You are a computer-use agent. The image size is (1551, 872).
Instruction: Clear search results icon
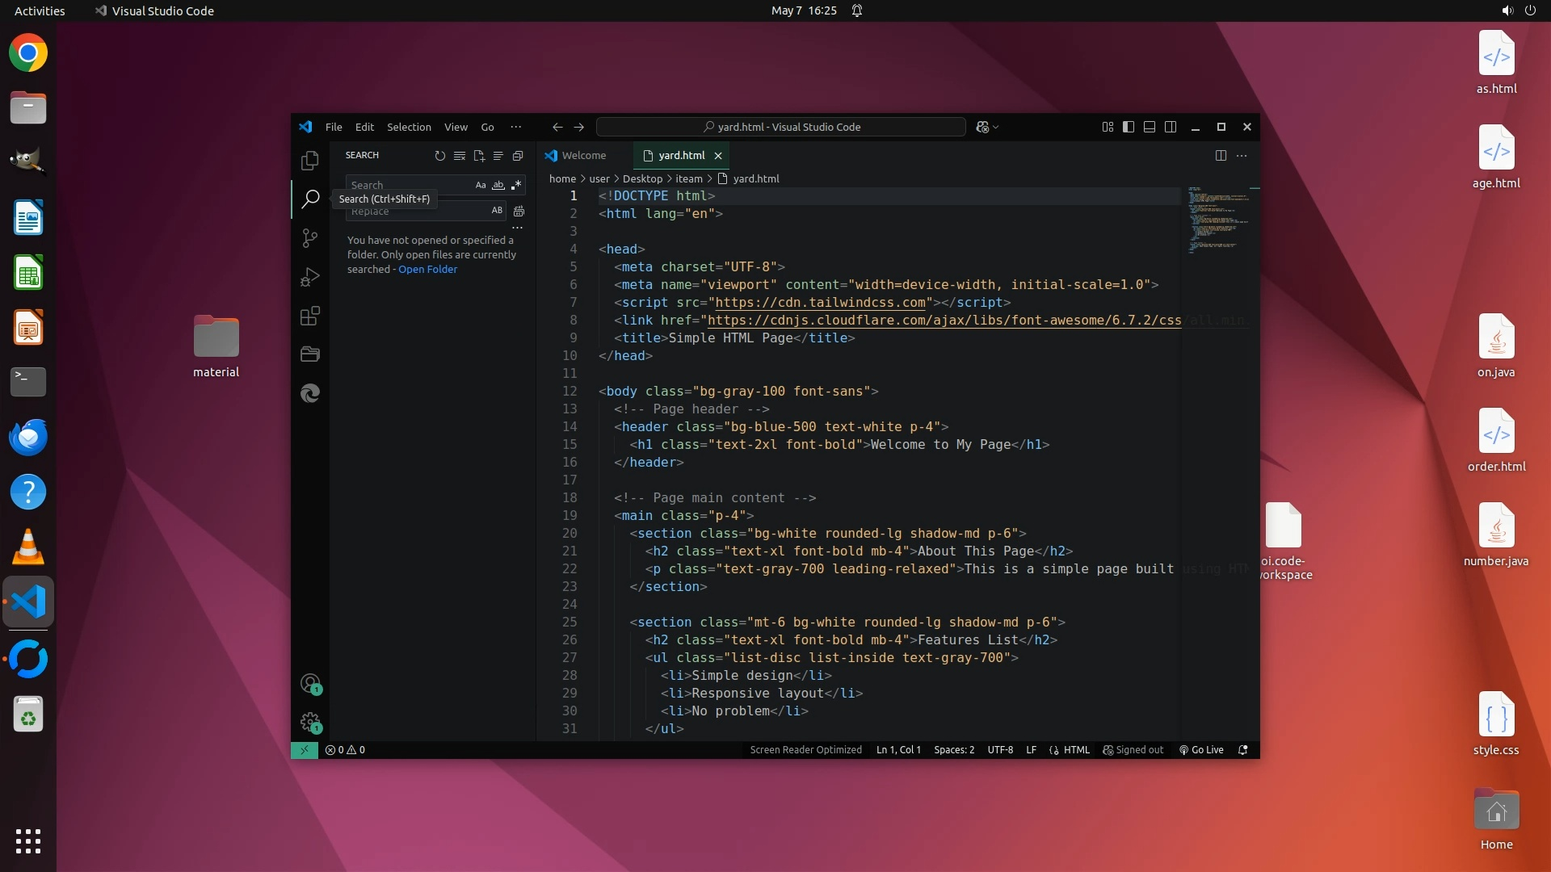coord(459,156)
